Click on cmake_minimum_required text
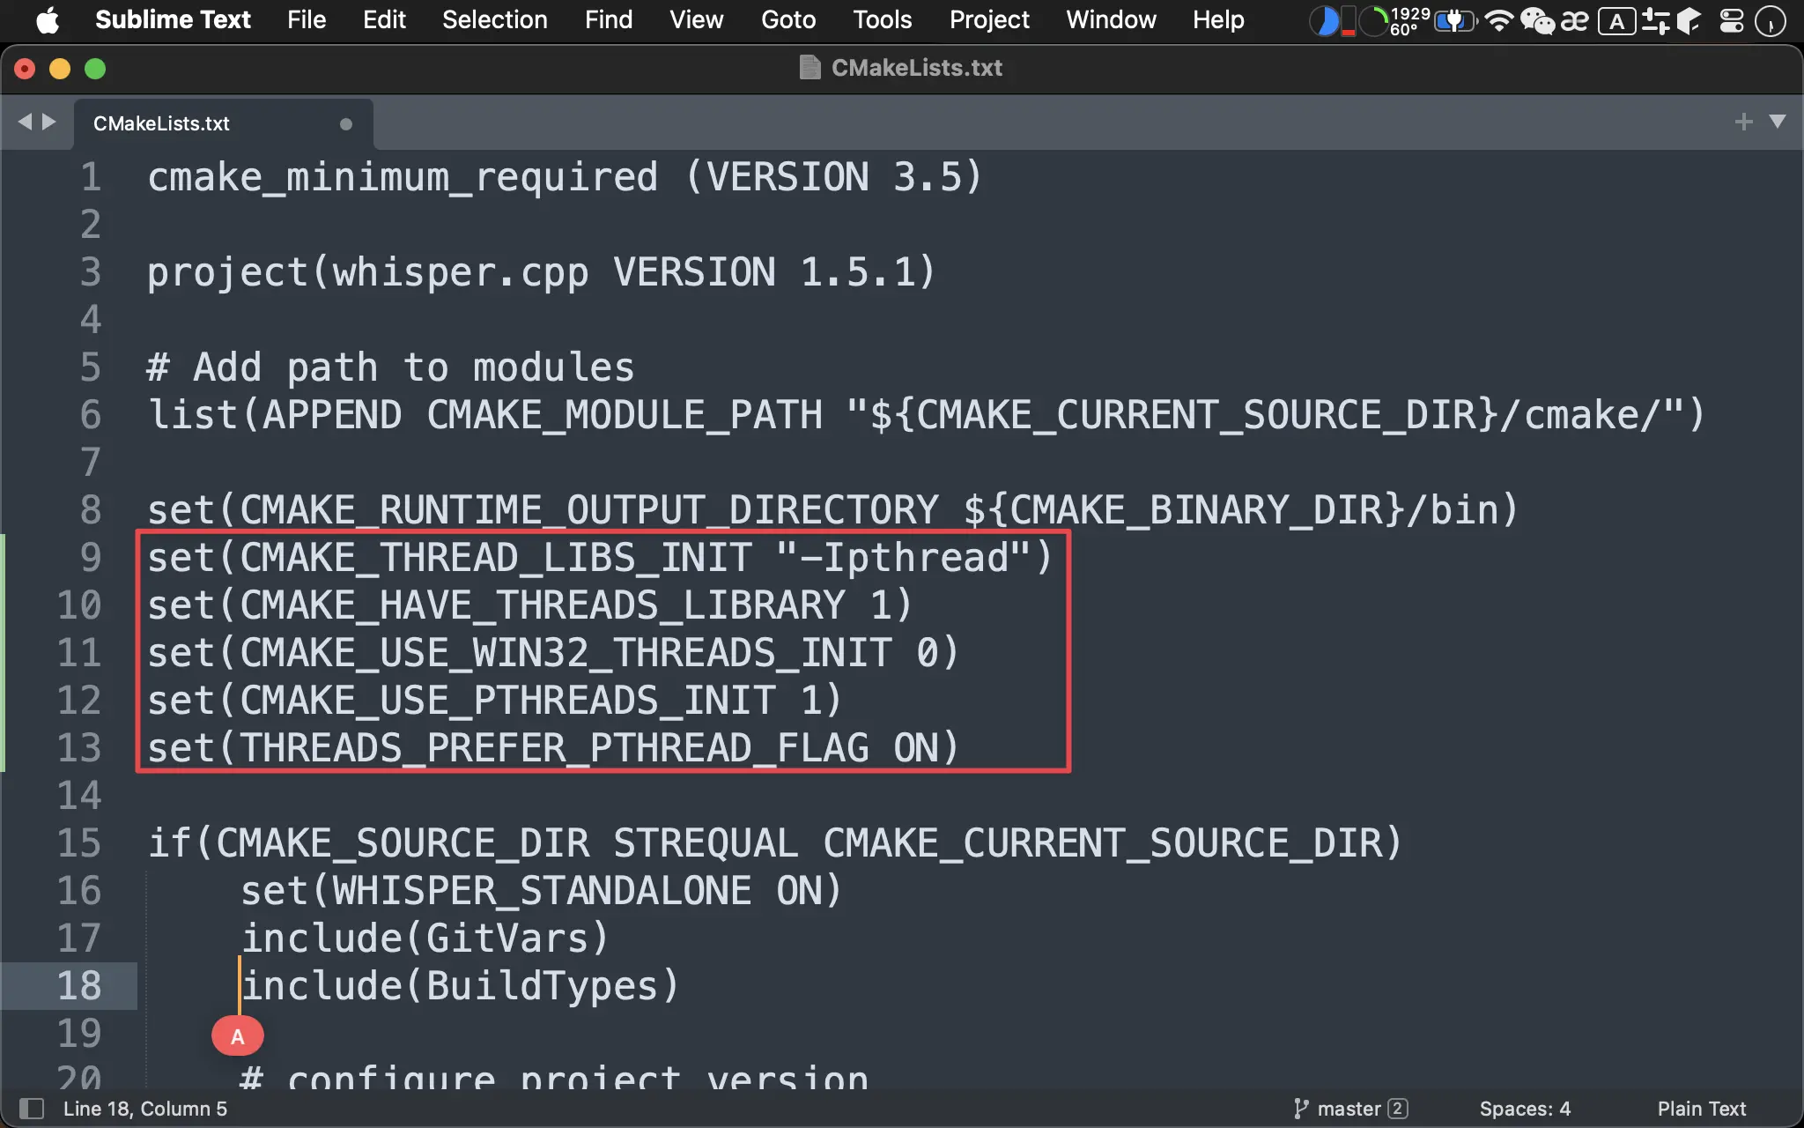The height and width of the screenshot is (1128, 1804). tap(403, 177)
